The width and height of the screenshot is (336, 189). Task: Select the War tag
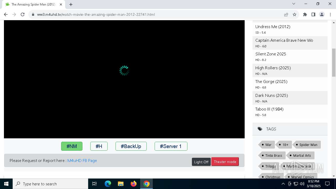pyautogui.click(x=266, y=145)
